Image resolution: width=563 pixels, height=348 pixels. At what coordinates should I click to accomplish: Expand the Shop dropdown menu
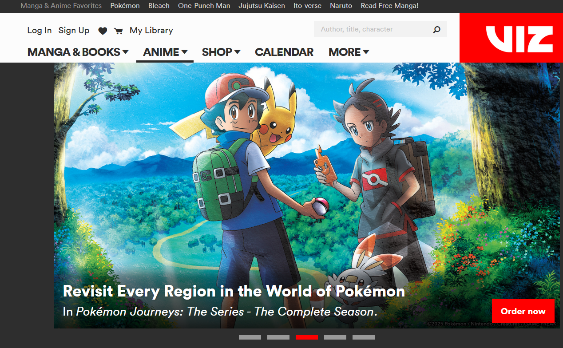(x=221, y=52)
